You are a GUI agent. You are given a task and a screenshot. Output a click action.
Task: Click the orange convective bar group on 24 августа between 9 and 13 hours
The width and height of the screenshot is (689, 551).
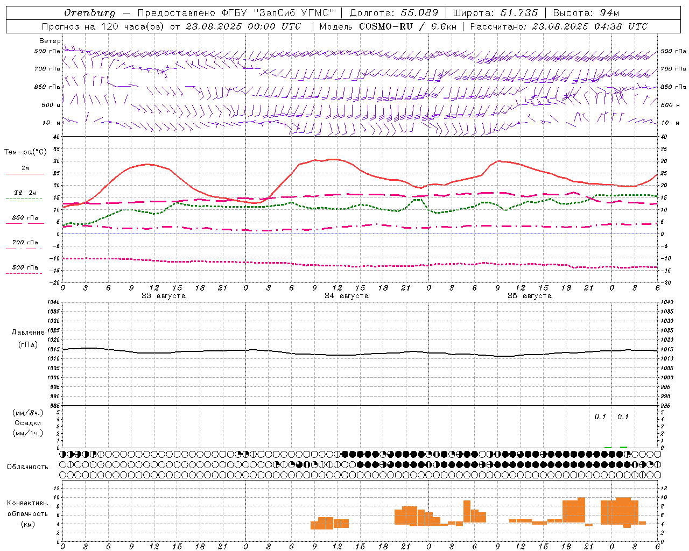pos(329,523)
